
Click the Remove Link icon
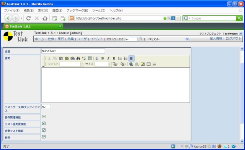click(x=137, y=64)
